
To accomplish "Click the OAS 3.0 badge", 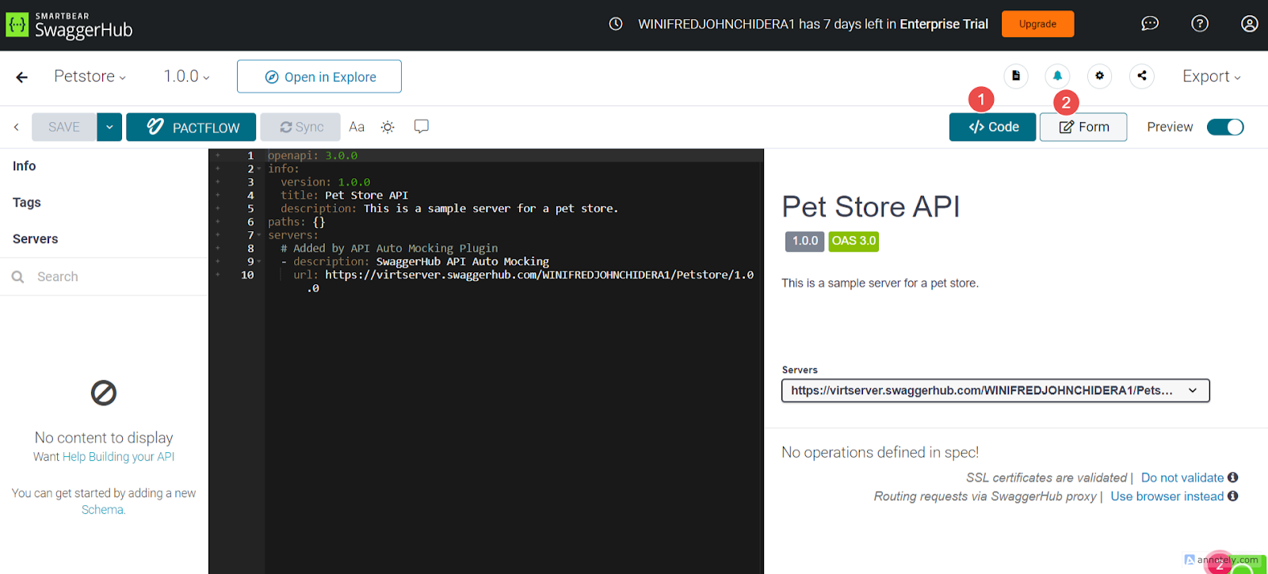I will click(854, 241).
